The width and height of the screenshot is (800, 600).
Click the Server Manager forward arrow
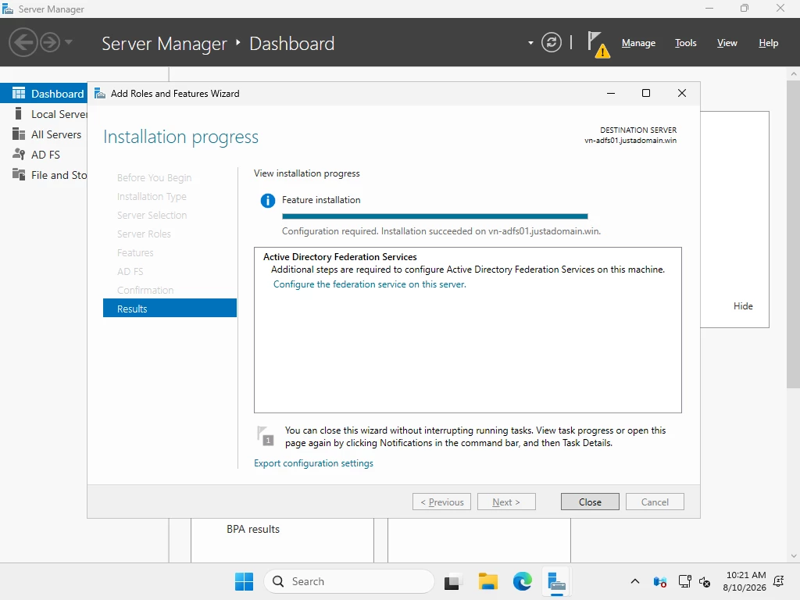point(50,42)
